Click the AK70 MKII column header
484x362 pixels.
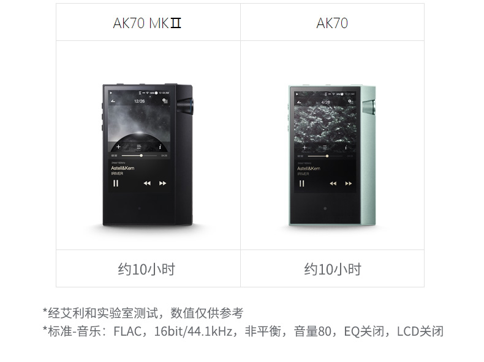point(147,23)
